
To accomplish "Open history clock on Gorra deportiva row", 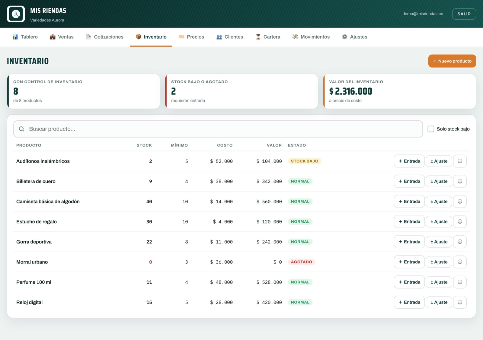I will [460, 242].
